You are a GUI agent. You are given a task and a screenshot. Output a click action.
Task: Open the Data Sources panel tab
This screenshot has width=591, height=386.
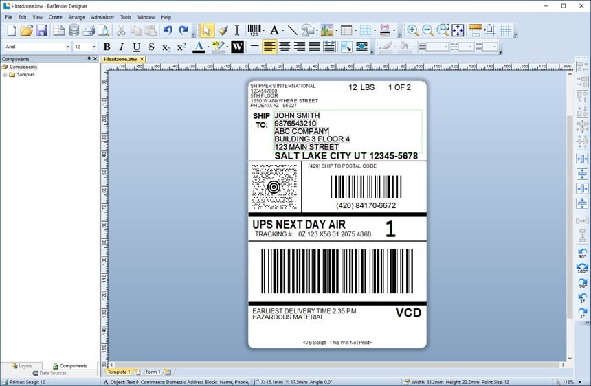point(49,373)
